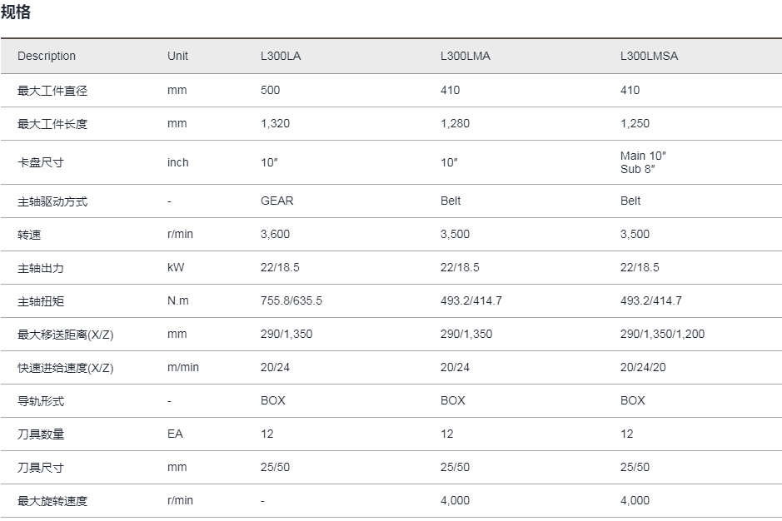Select the 卡盘尺寸 row label
Screen dimensions: 782x521
41,162
